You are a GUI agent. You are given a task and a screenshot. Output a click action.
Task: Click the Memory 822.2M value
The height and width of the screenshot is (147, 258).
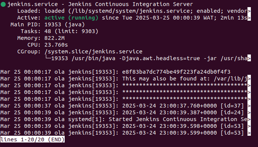pyautogui.click(x=55, y=38)
